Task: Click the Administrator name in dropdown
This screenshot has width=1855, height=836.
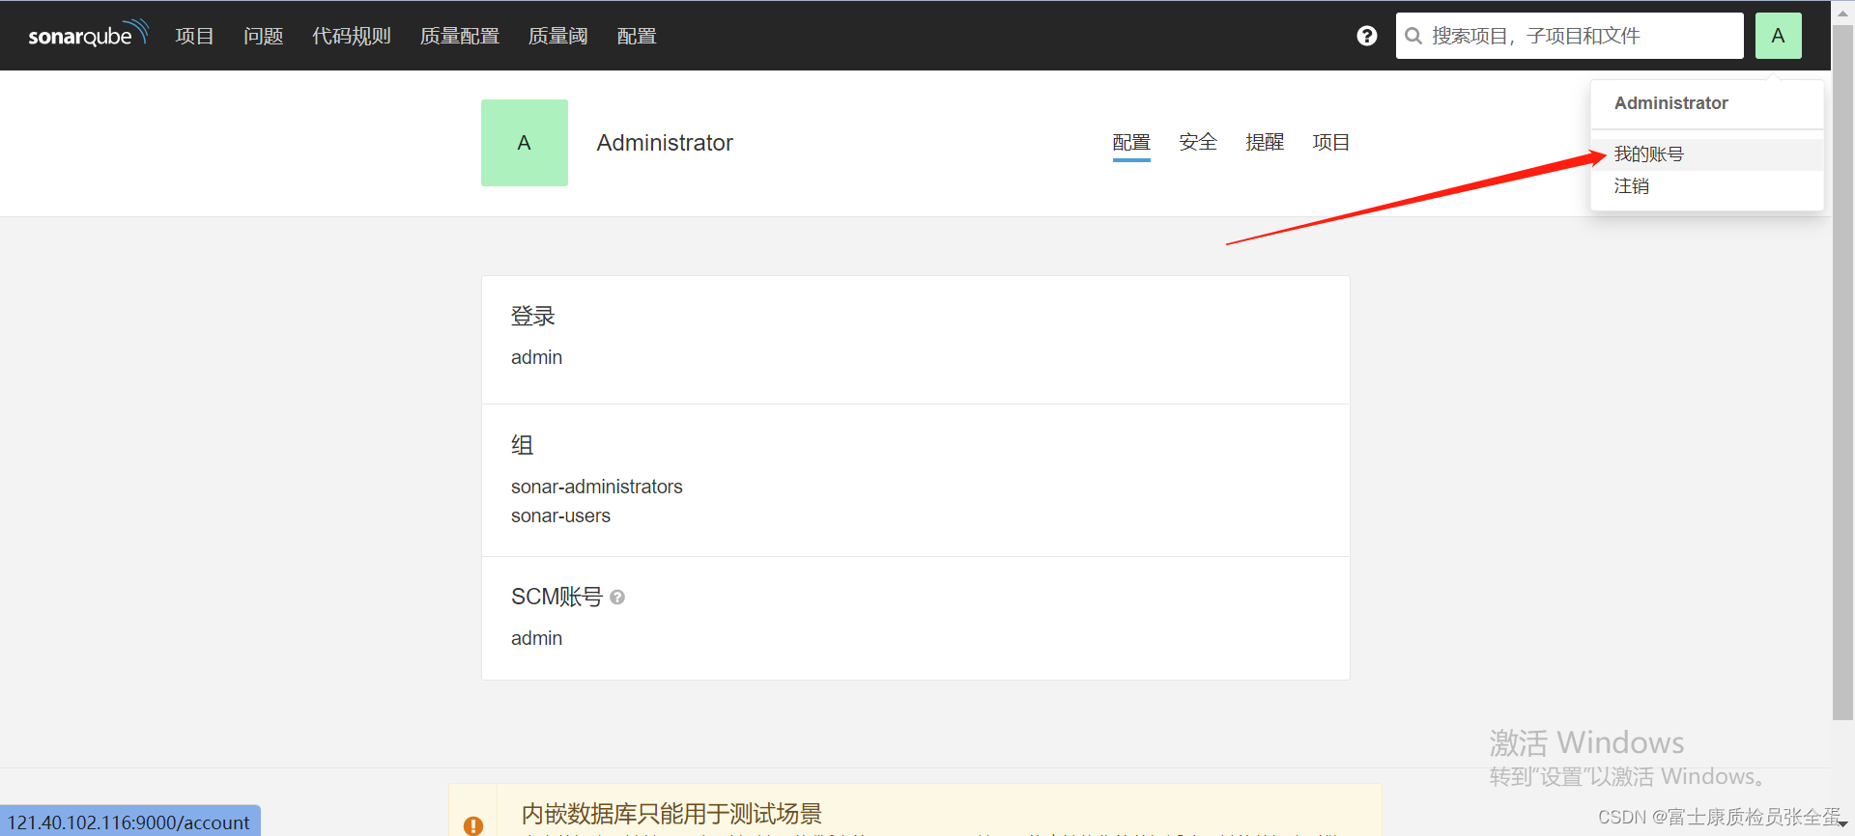Action: 1671,103
